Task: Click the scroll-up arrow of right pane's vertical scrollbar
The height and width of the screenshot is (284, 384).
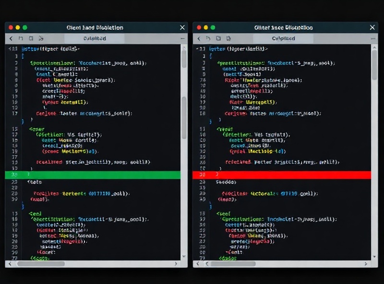Action: [374, 47]
